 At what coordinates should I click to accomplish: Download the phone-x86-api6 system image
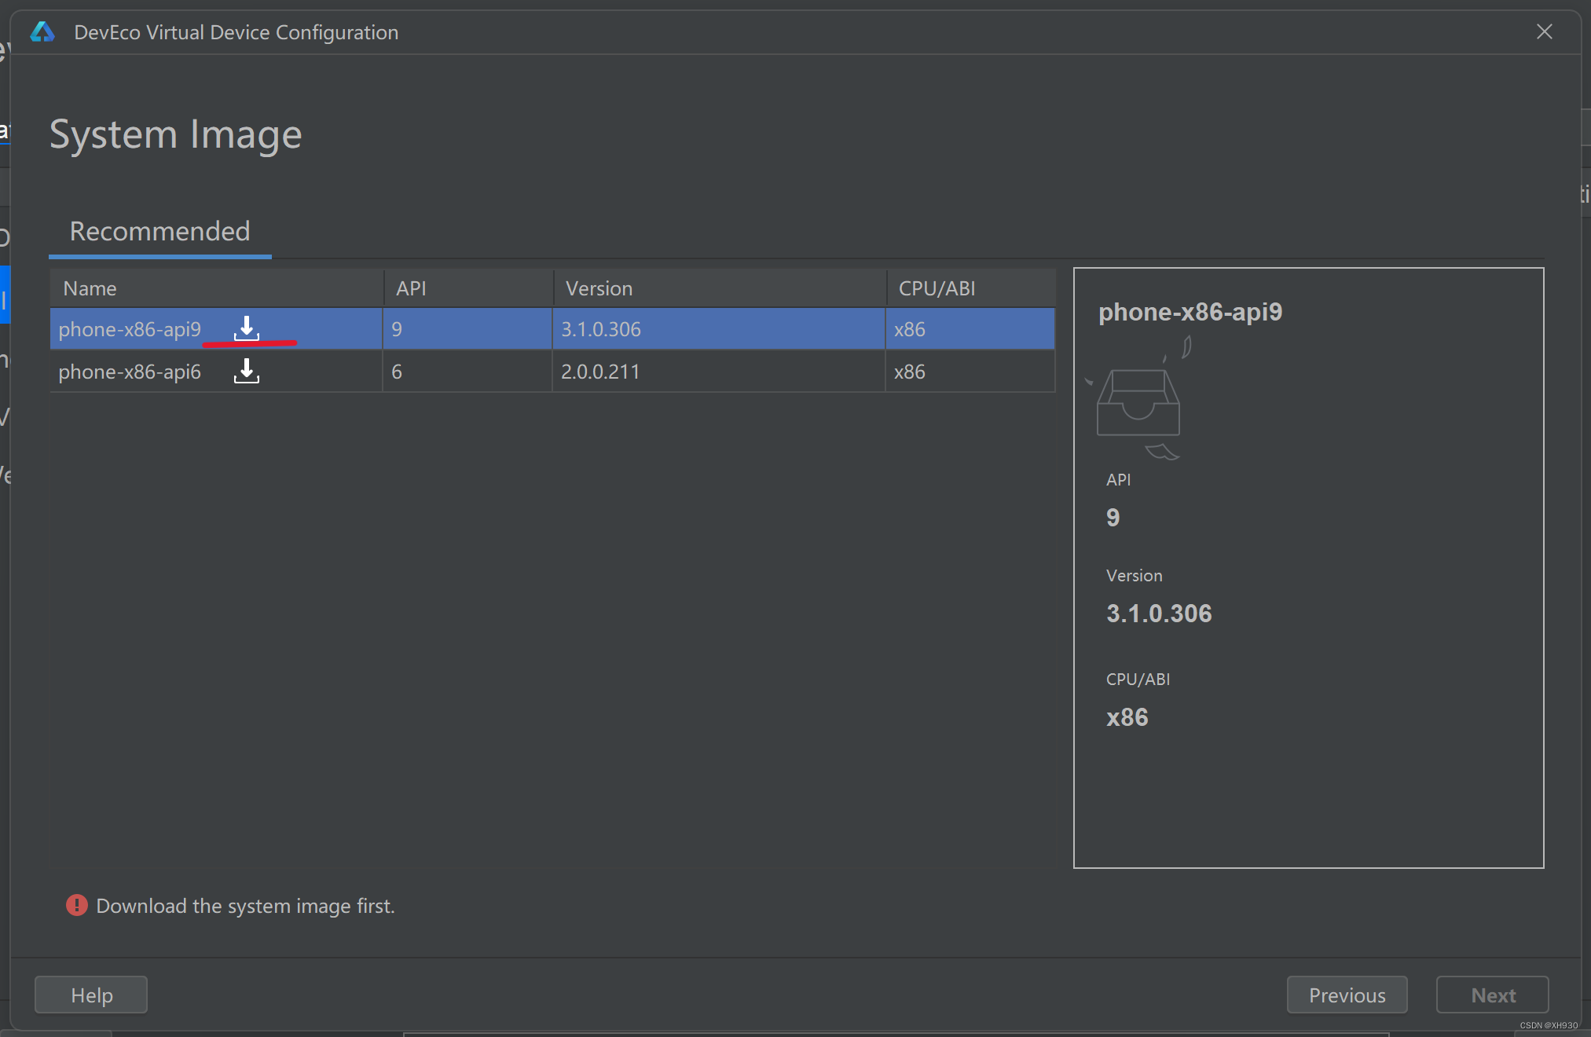coord(246,371)
